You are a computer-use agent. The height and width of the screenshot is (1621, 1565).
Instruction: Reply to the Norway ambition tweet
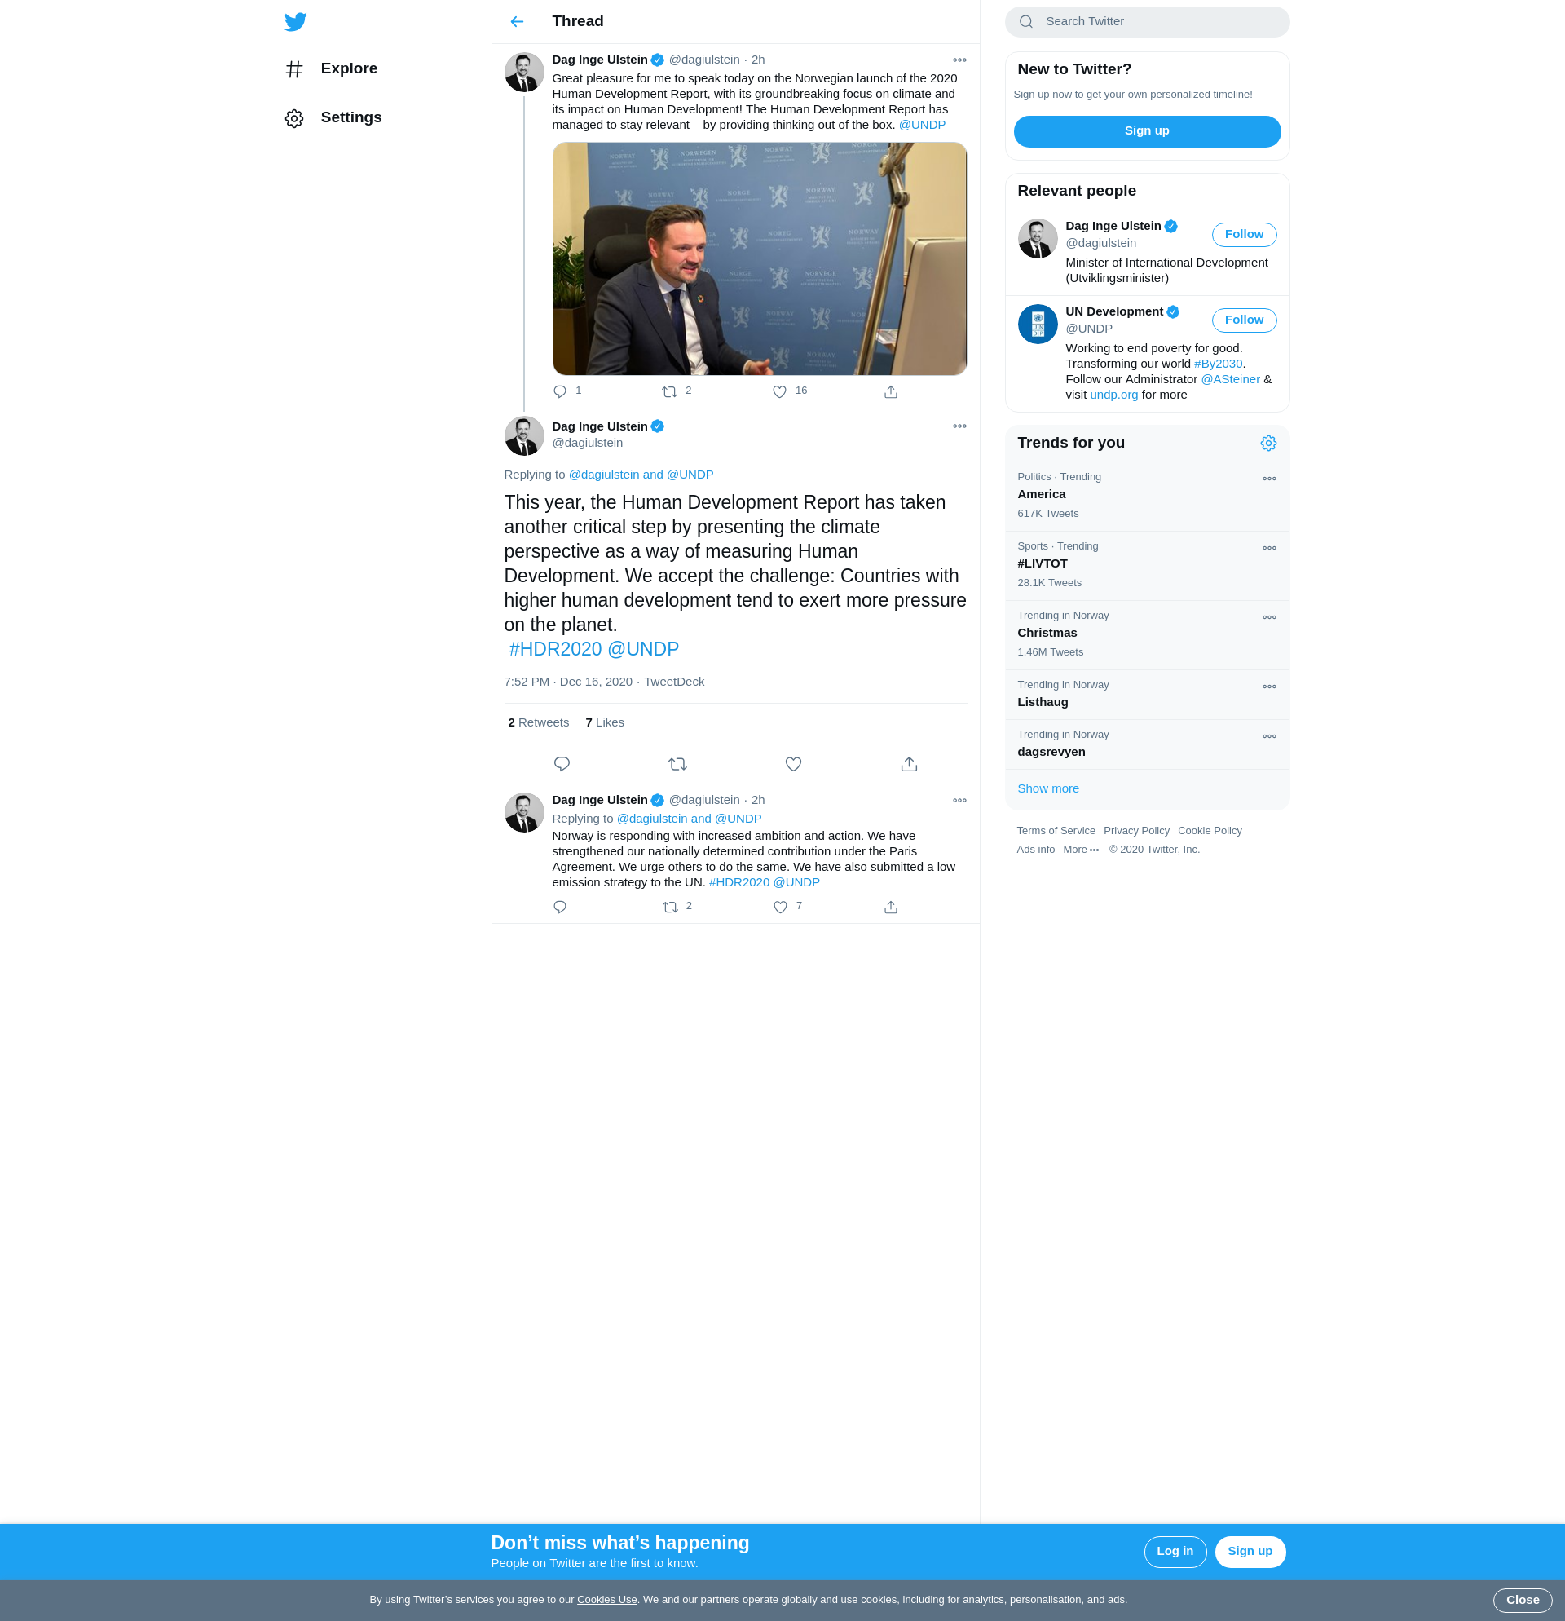coord(560,907)
